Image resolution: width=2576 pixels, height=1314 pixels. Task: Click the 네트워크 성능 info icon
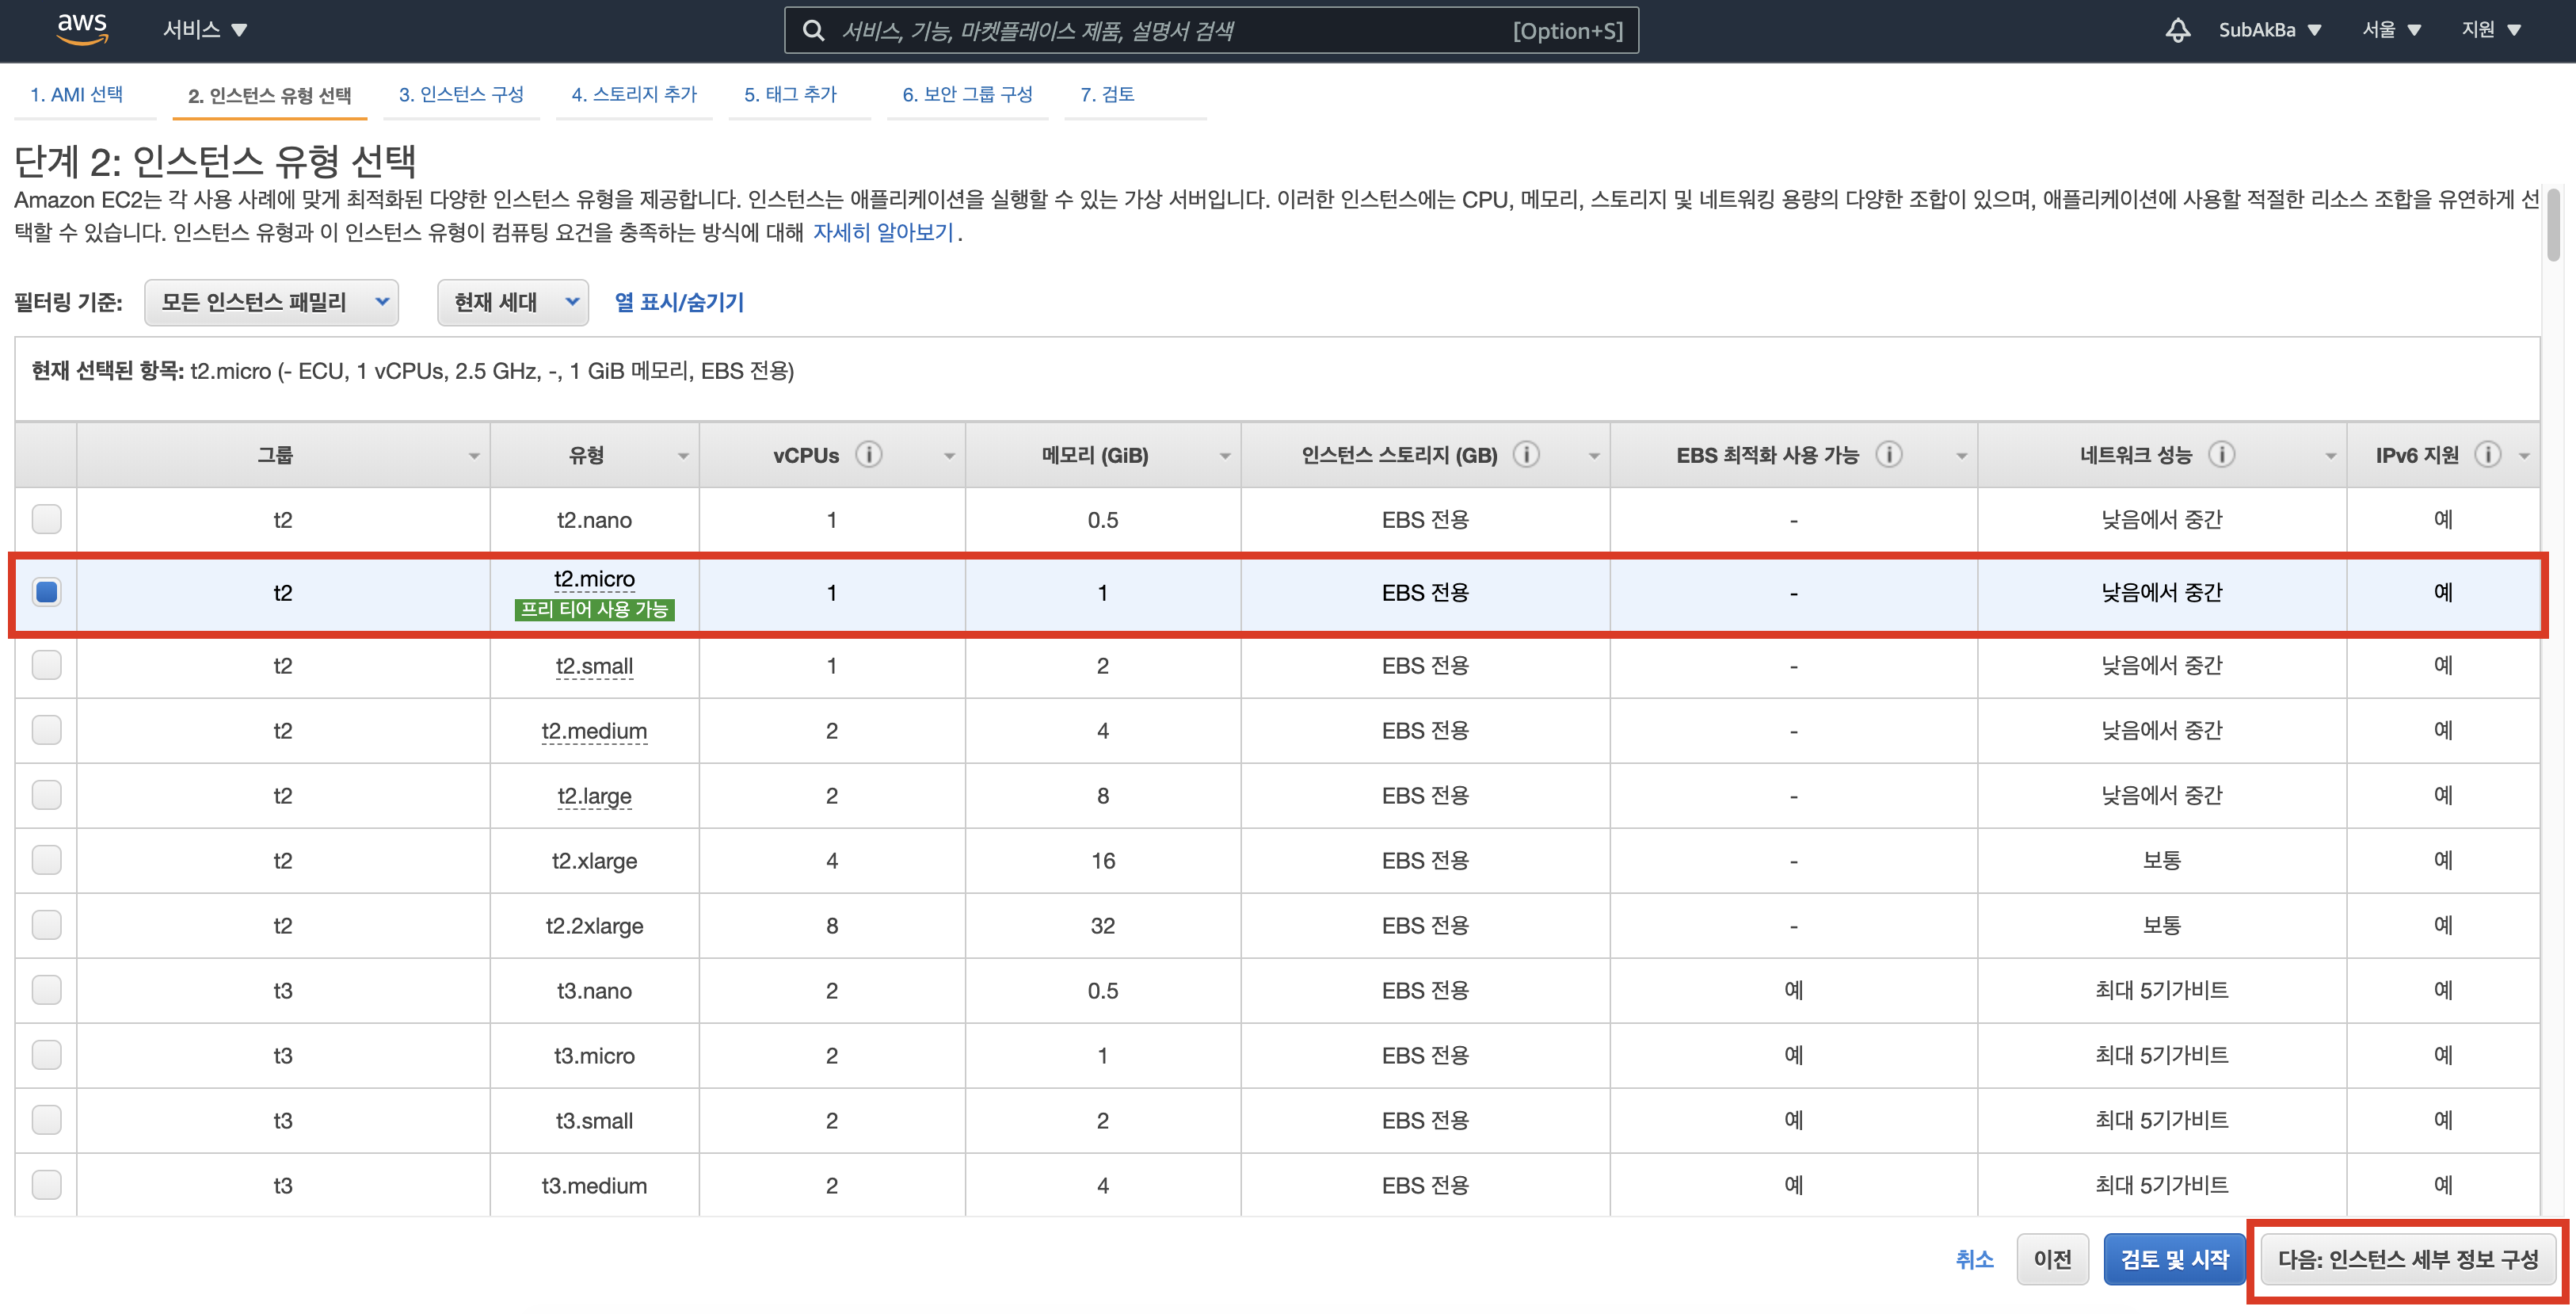pos(2220,454)
